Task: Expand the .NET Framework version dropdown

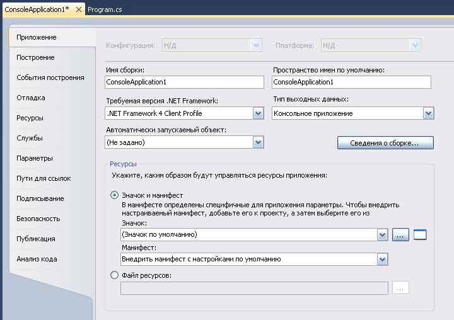Action: [x=258, y=113]
